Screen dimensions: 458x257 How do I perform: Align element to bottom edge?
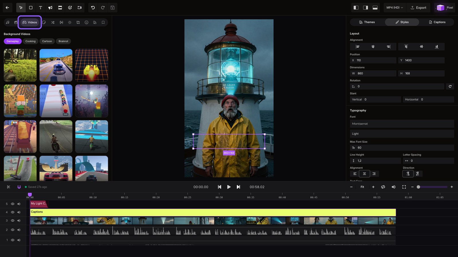tap(437, 47)
